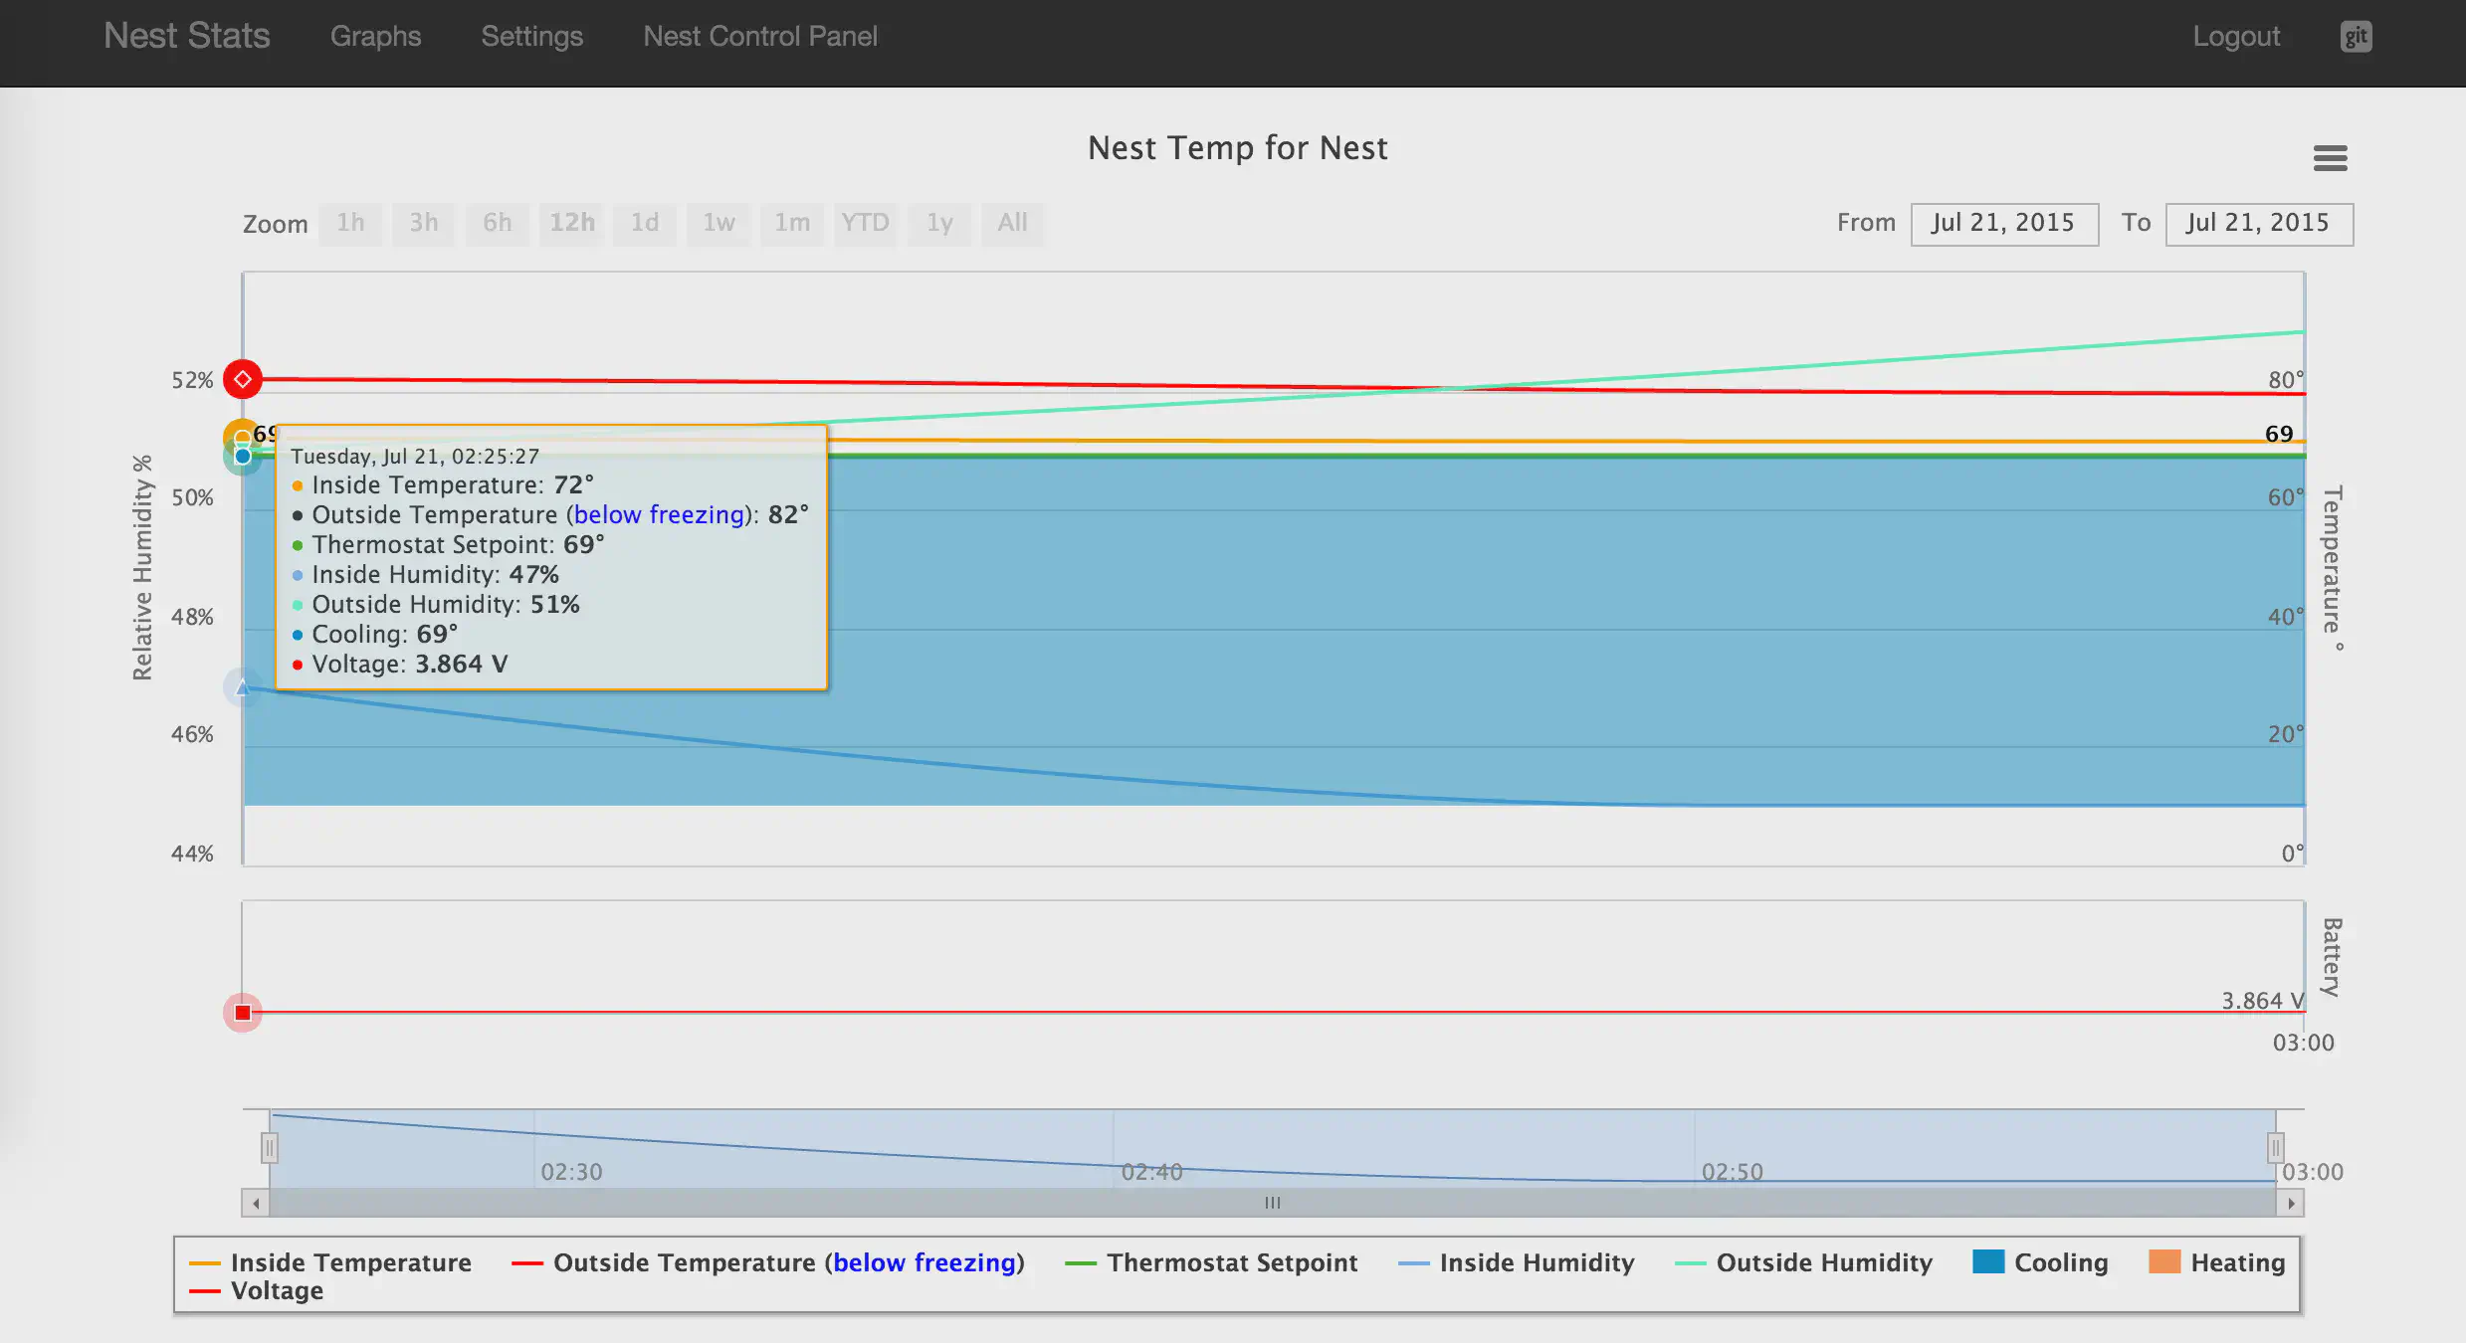Click the Logout link
The image size is (2466, 1343).
(x=2235, y=37)
